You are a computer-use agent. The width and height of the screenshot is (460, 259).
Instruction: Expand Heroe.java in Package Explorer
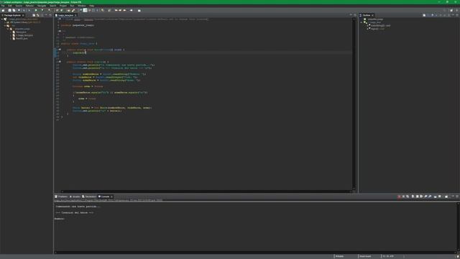[11, 32]
